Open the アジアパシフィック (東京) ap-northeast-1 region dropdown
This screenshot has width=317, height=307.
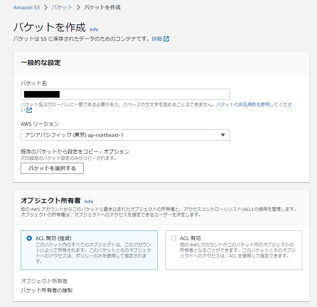[x=125, y=135]
